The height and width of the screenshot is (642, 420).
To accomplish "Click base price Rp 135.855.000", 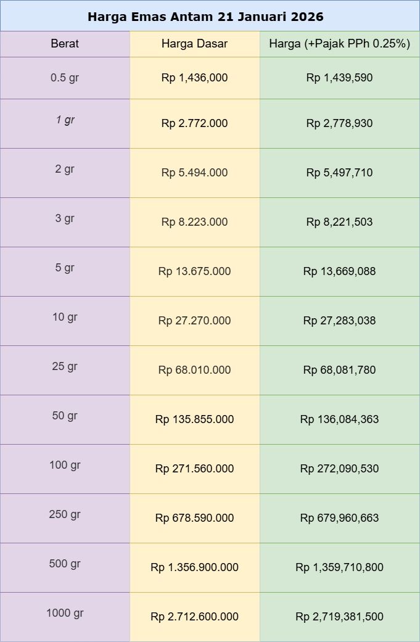I will click(194, 419).
